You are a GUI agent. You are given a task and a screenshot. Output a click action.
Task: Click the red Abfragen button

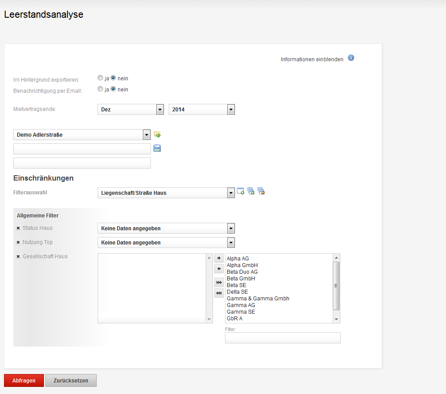coord(24,381)
